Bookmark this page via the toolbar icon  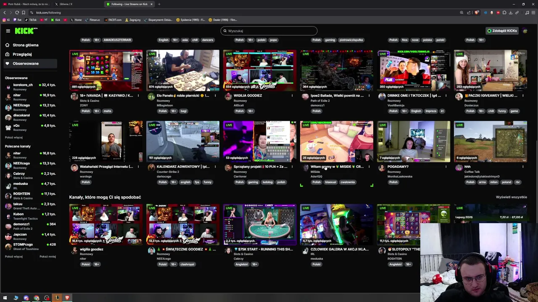pyautogui.click(x=23, y=13)
